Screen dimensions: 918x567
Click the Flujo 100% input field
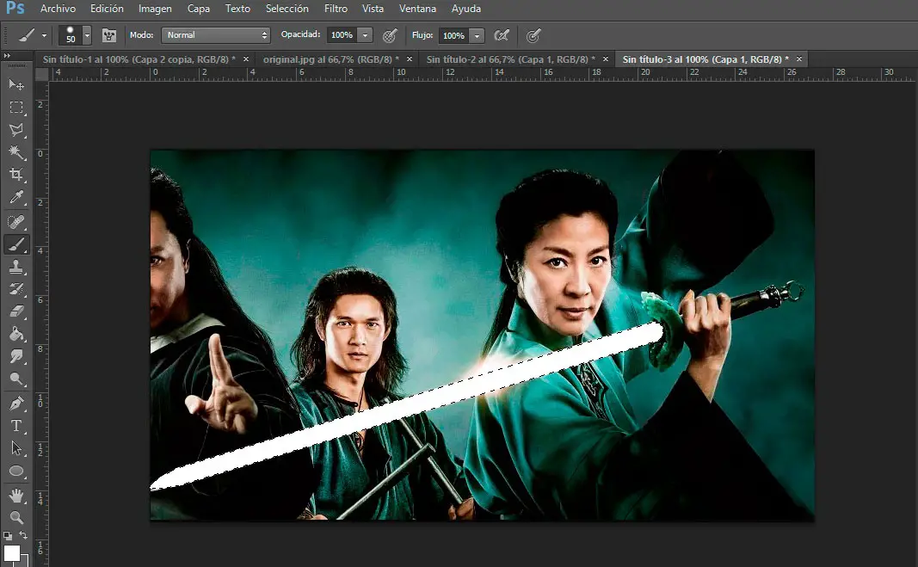[453, 36]
